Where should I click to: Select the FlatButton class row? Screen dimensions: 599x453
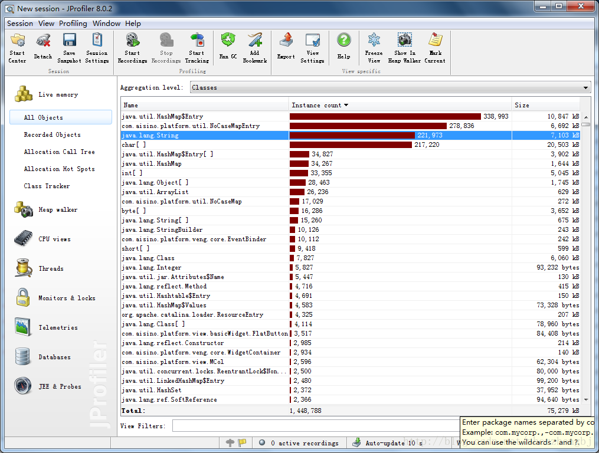click(x=351, y=333)
